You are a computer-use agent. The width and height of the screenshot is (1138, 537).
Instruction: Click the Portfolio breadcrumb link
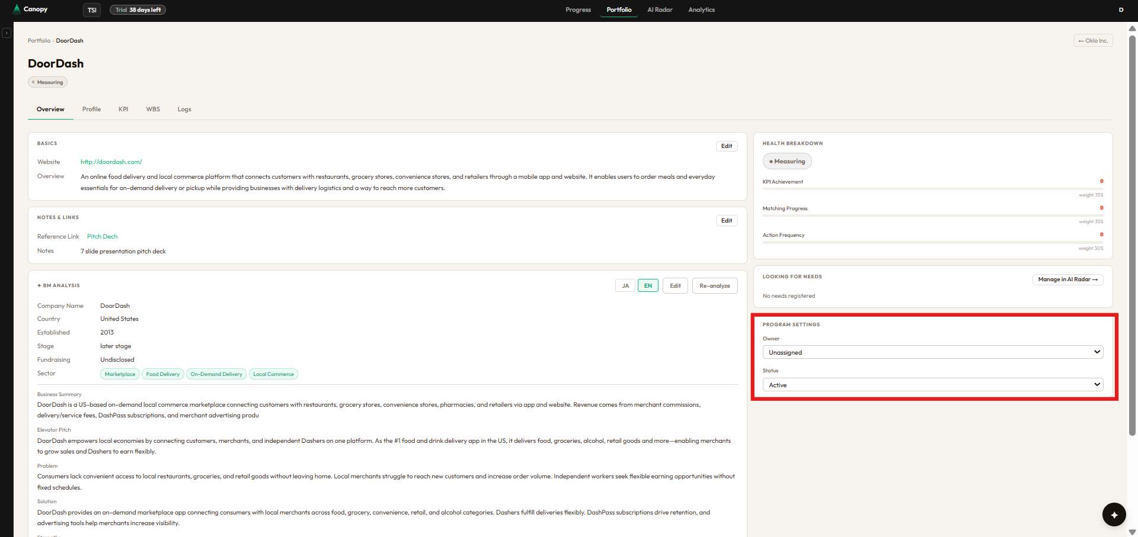[x=39, y=41]
